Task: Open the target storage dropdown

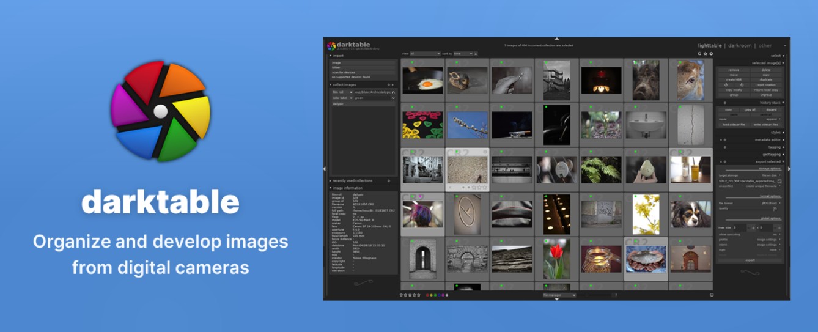Action: coord(750,175)
